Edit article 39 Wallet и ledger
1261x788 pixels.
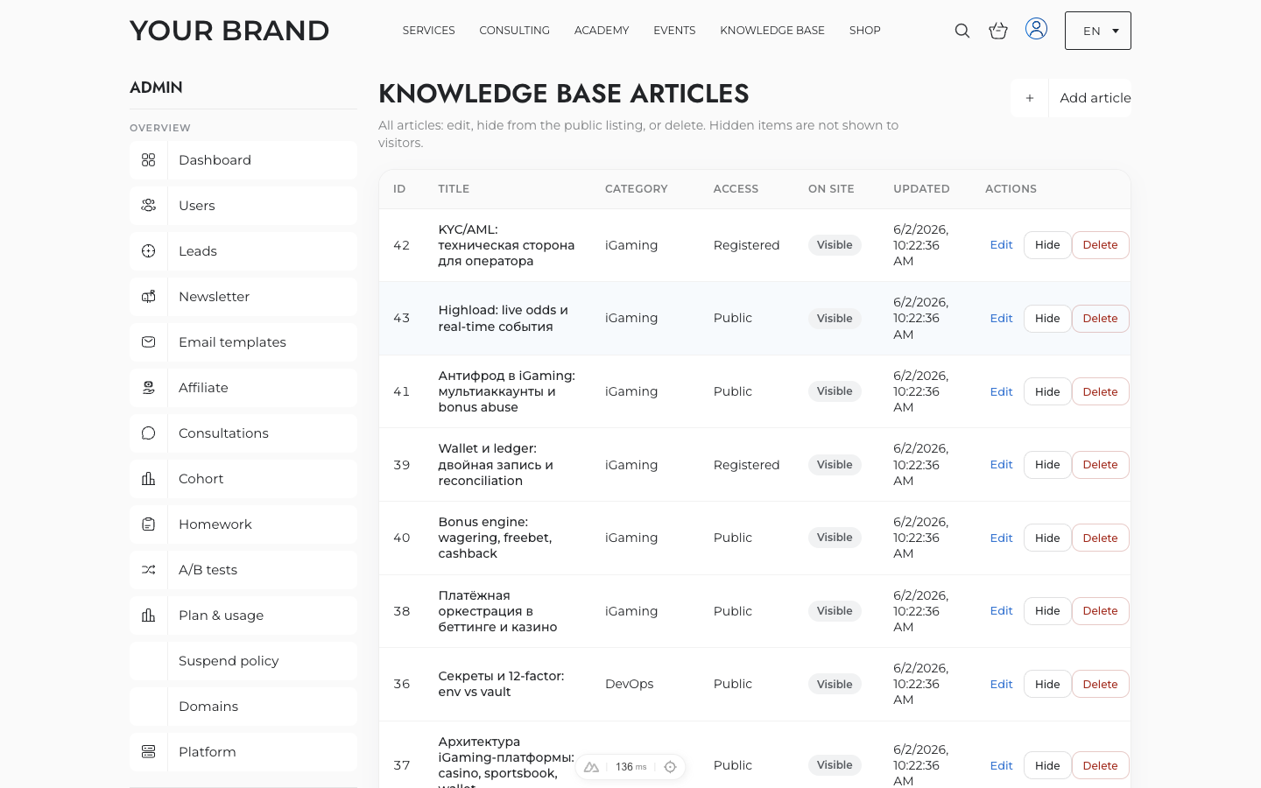coord(1001,465)
